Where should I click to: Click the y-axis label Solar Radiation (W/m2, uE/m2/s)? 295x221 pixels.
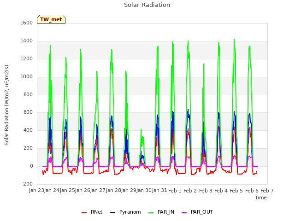[x=6, y=105]
